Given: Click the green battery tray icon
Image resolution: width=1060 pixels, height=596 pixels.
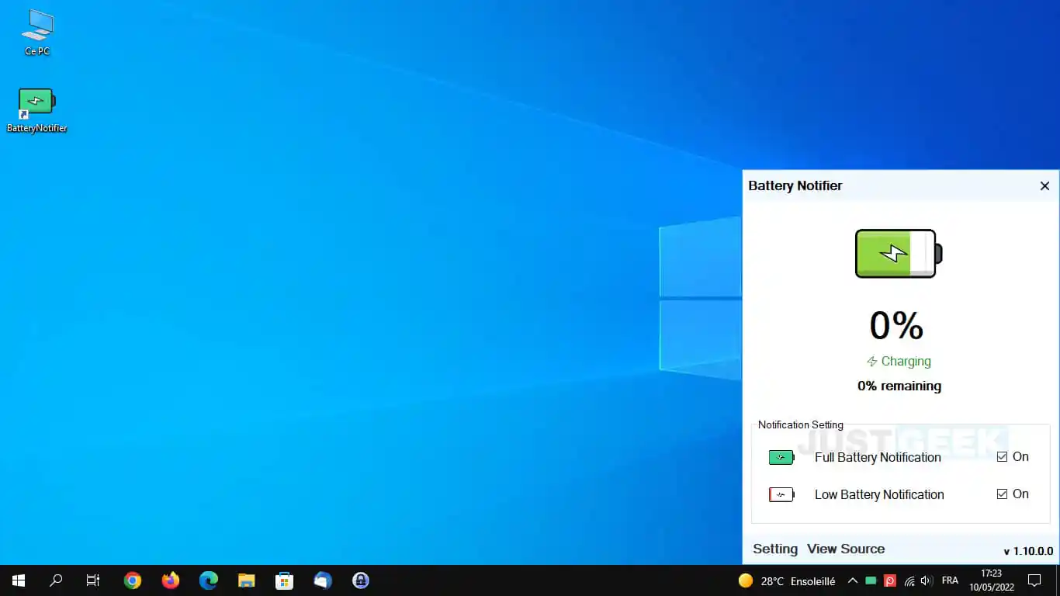Looking at the screenshot, I should pyautogui.click(x=871, y=580).
